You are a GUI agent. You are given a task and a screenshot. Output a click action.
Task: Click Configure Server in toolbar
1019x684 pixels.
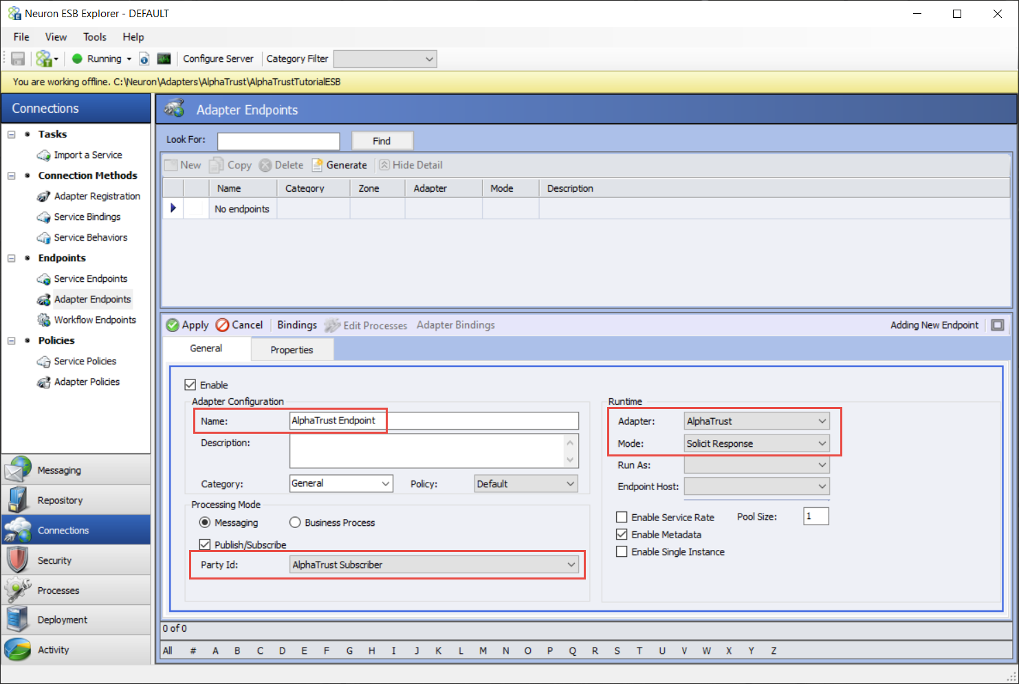click(218, 59)
